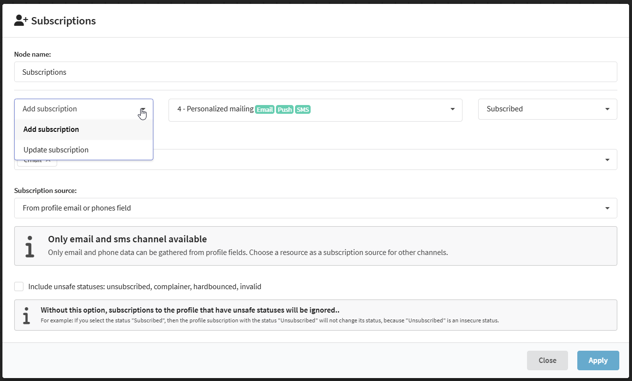Click into the Node name text field
Screen dimensions: 632x381
click(315, 72)
